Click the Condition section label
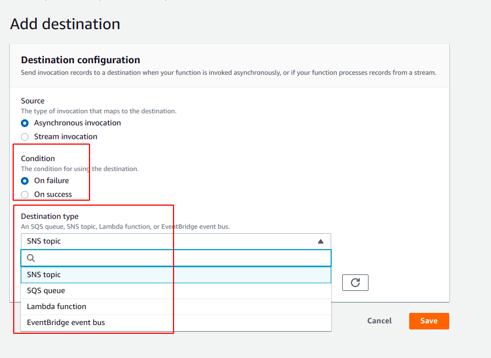Screen dimensions: 491x358 click(38, 158)
